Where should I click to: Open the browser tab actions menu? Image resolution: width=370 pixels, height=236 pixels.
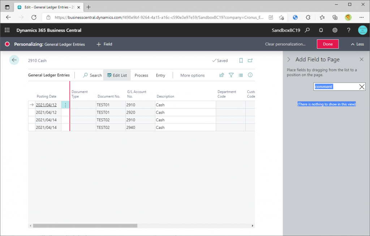click(x=7, y=7)
